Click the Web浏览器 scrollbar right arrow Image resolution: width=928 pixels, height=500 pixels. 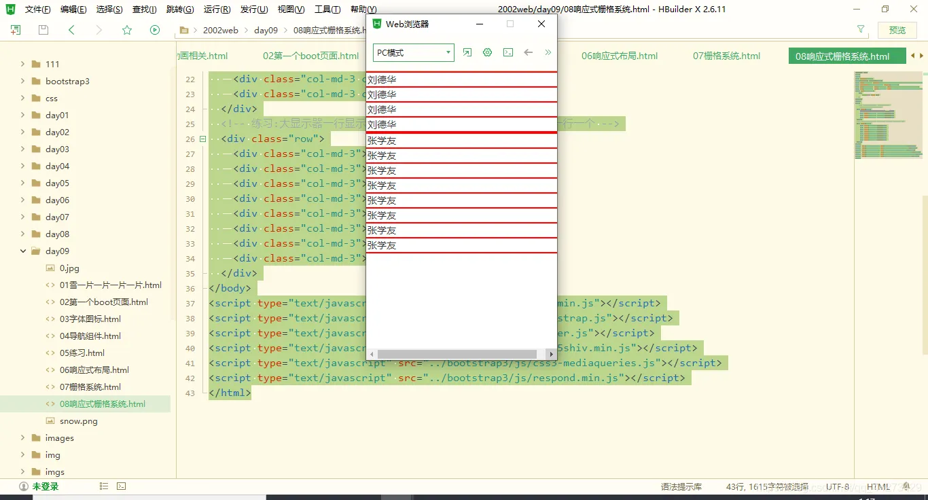[551, 354]
